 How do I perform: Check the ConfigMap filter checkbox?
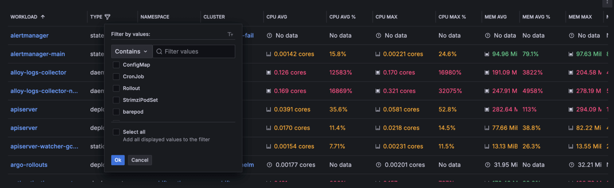(116, 65)
